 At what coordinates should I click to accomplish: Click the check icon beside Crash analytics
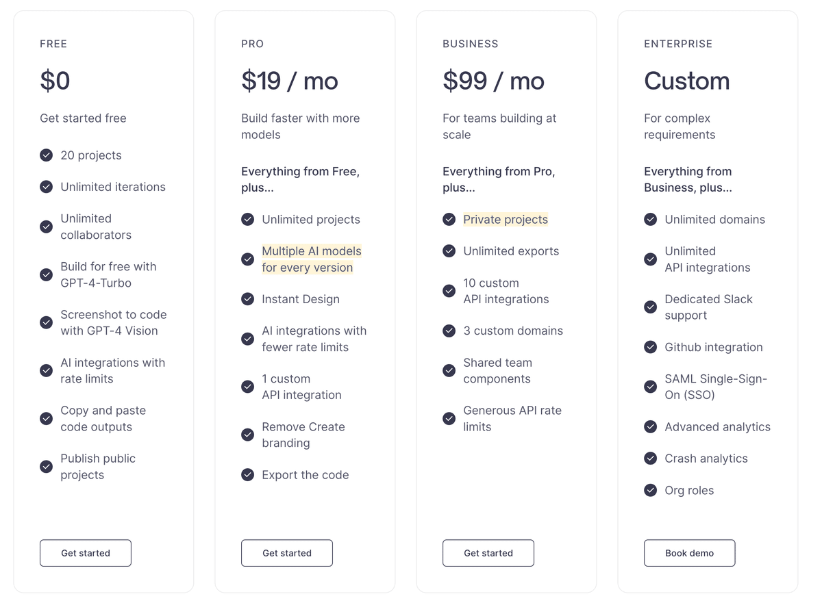[x=650, y=459]
